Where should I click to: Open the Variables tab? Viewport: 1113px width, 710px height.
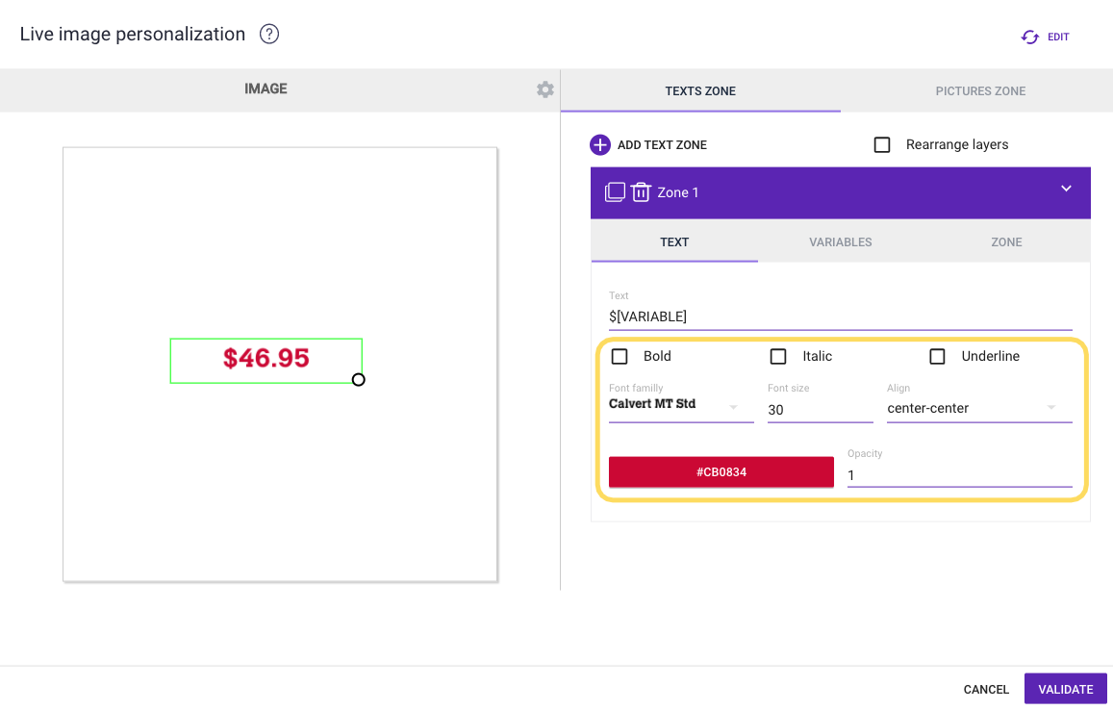coord(841,242)
